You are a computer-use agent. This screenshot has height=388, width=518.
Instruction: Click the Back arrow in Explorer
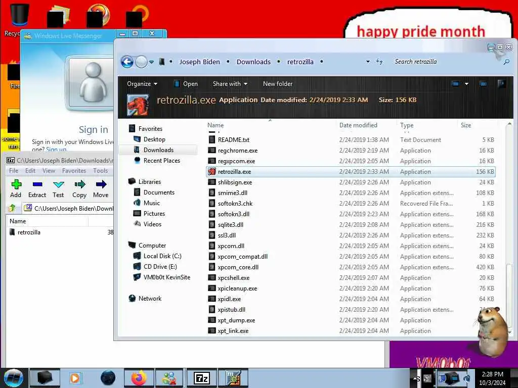(x=127, y=62)
